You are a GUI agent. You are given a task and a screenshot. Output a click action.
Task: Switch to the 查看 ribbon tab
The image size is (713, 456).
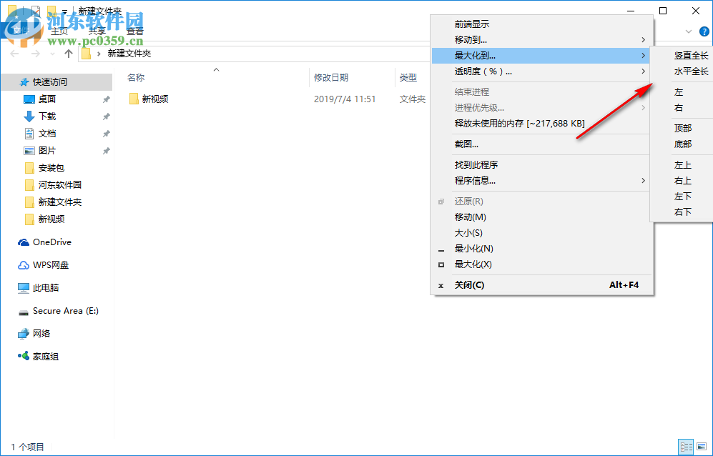[134, 31]
